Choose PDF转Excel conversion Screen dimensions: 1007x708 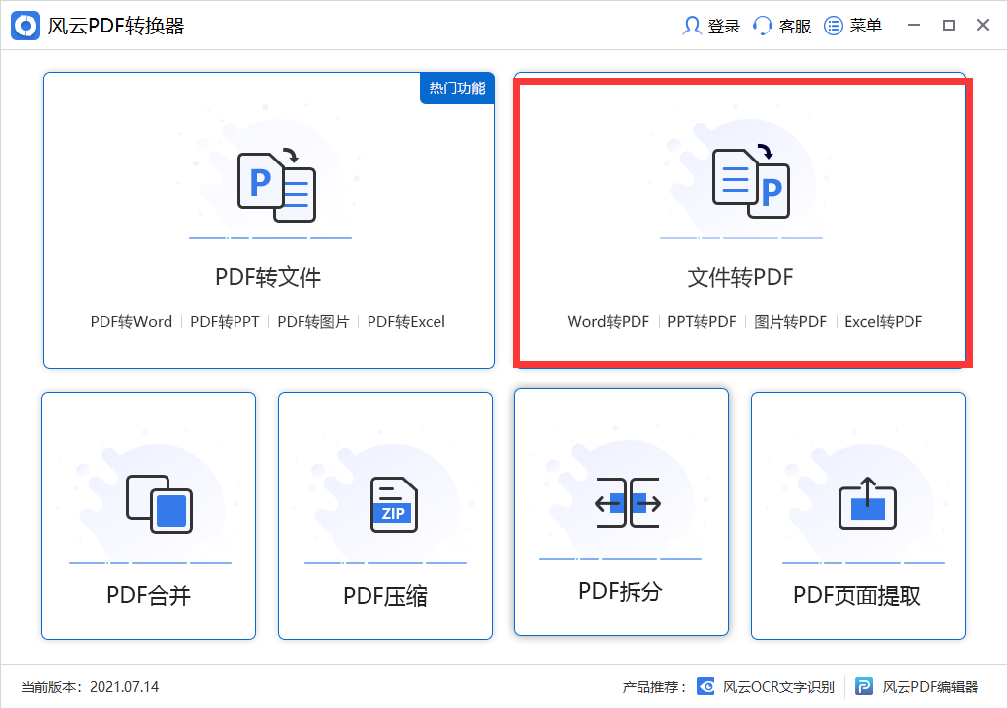406,322
